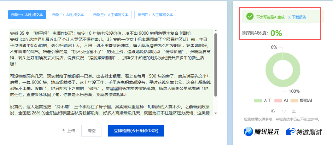
Task: Click the text area scrollbar thumb
Action: 216,65
